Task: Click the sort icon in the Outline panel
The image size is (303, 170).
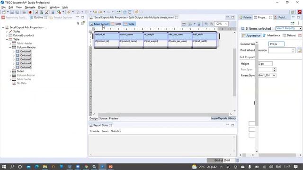Action: [78, 23]
